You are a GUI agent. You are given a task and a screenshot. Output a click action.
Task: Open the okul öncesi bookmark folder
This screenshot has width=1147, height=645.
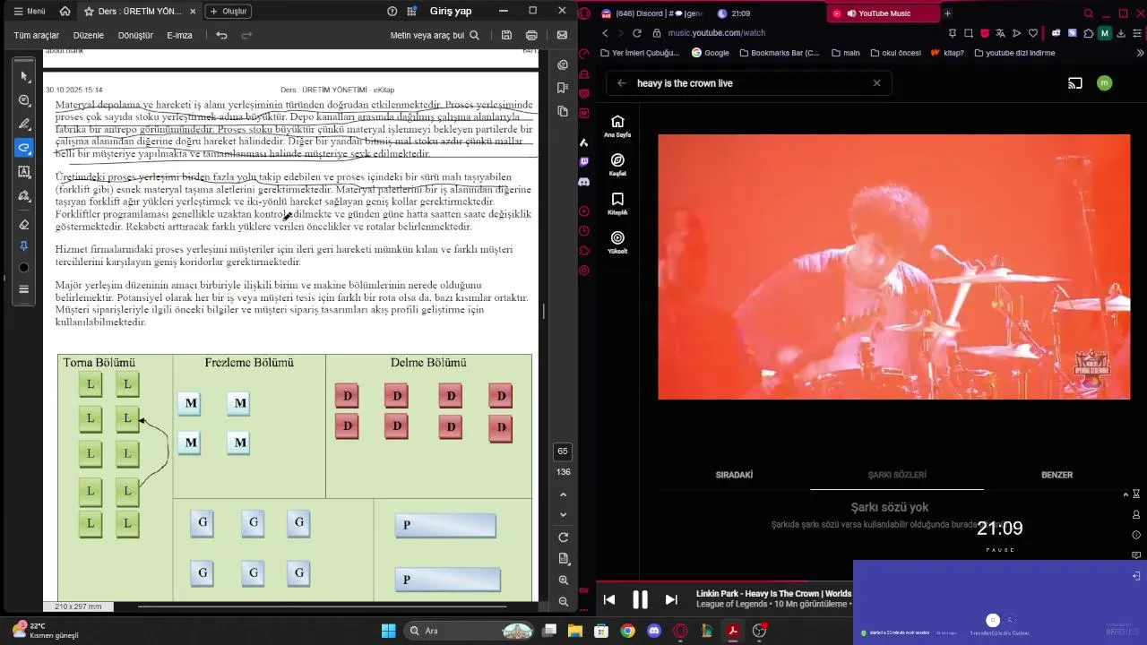(895, 53)
